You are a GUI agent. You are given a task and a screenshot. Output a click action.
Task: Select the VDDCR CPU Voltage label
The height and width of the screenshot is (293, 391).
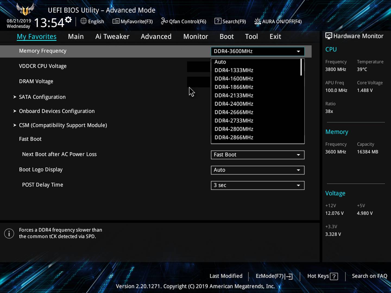pos(43,66)
